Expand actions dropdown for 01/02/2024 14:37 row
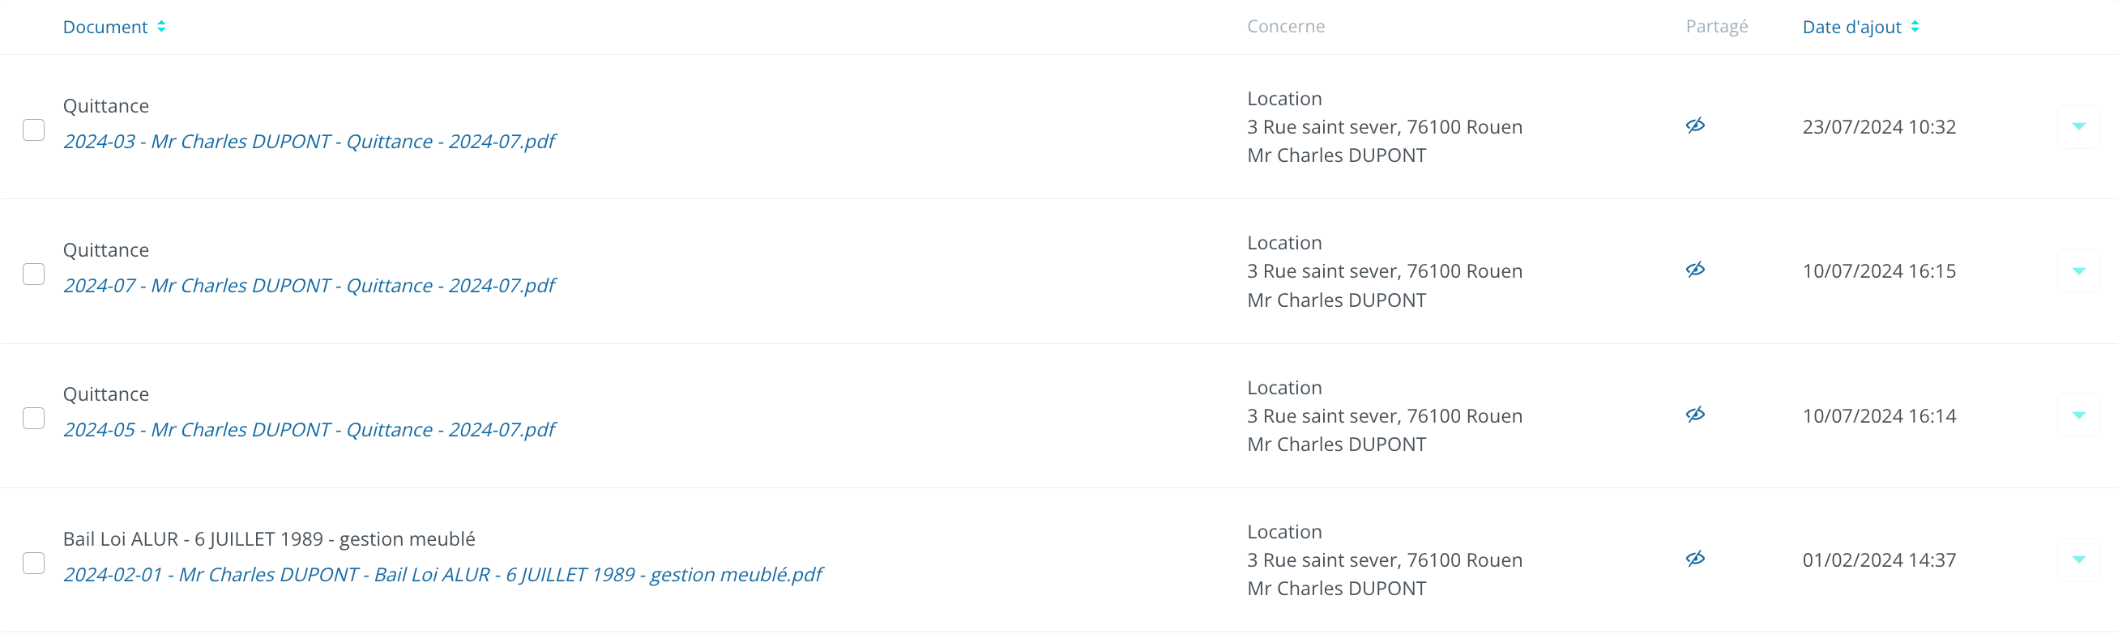 2077,560
